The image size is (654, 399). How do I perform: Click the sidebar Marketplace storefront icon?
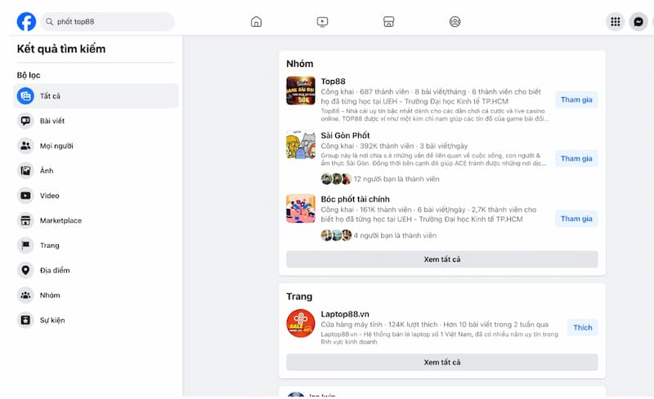point(25,220)
